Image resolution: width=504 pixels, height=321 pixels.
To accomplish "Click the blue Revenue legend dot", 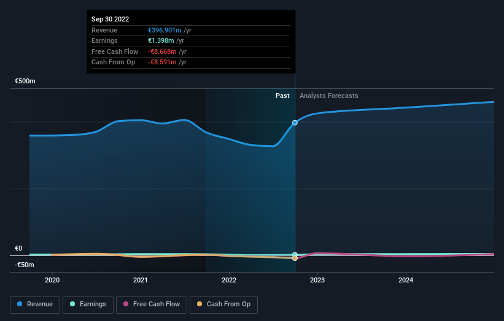I will (20, 304).
